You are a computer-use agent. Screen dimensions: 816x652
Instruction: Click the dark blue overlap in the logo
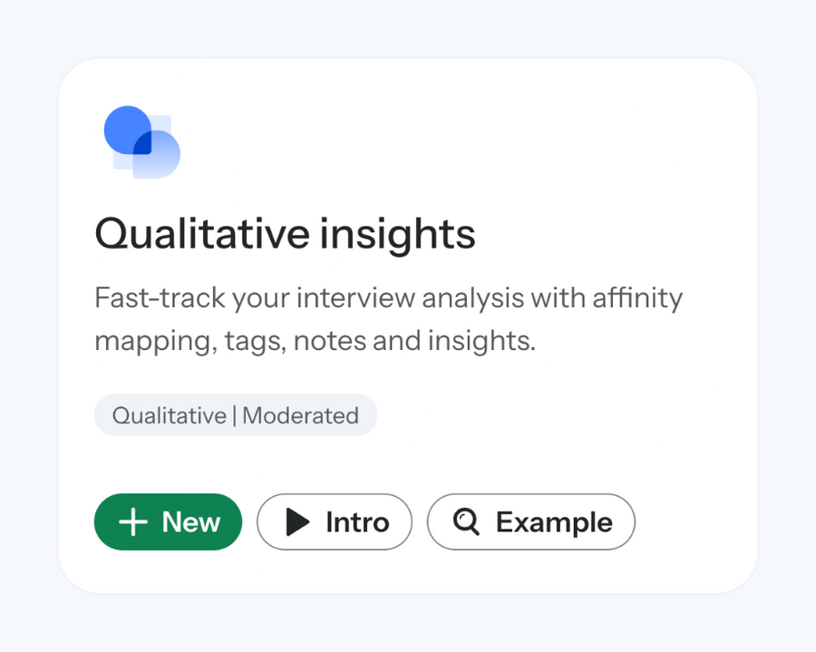[142, 145]
